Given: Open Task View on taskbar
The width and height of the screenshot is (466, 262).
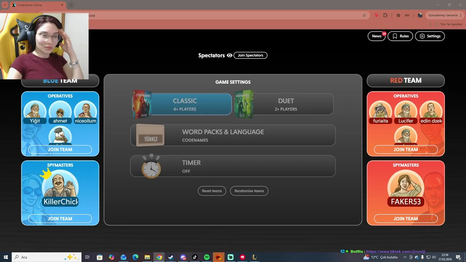Looking at the screenshot, I should [87, 257].
